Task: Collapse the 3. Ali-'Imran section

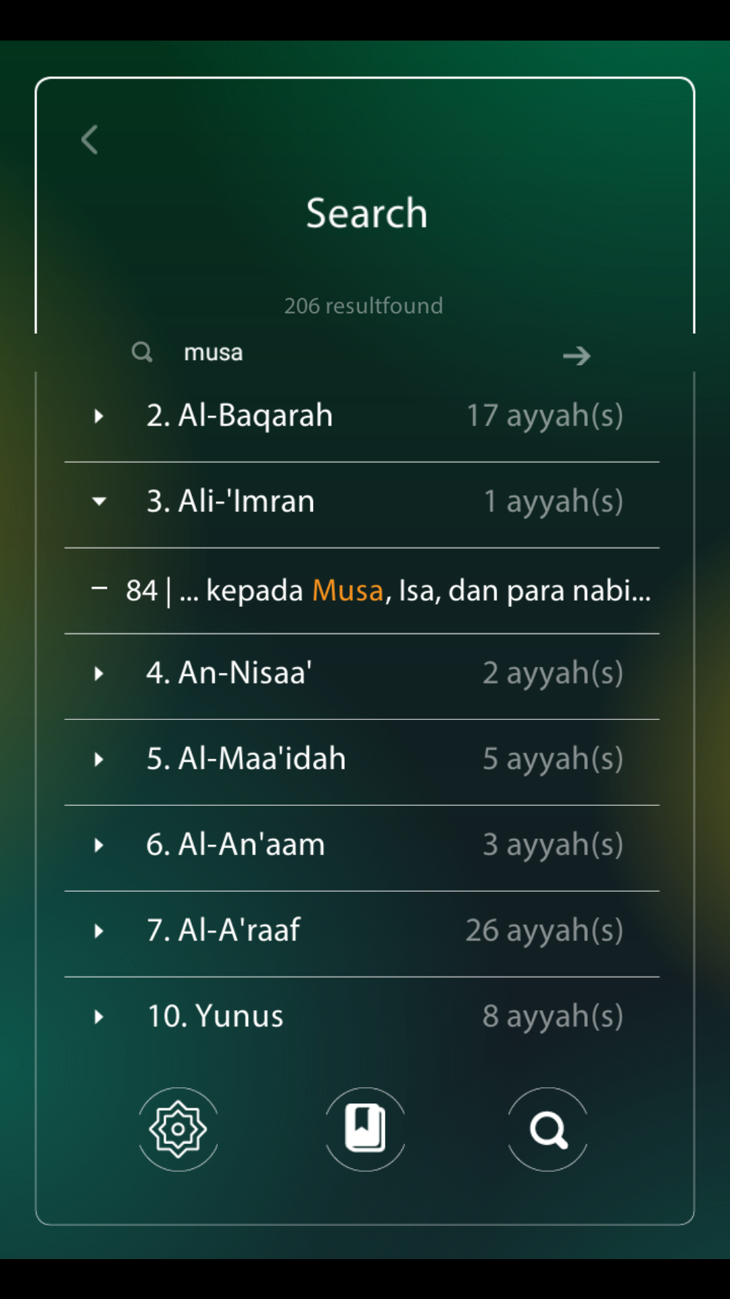Action: [x=99, y=501]
